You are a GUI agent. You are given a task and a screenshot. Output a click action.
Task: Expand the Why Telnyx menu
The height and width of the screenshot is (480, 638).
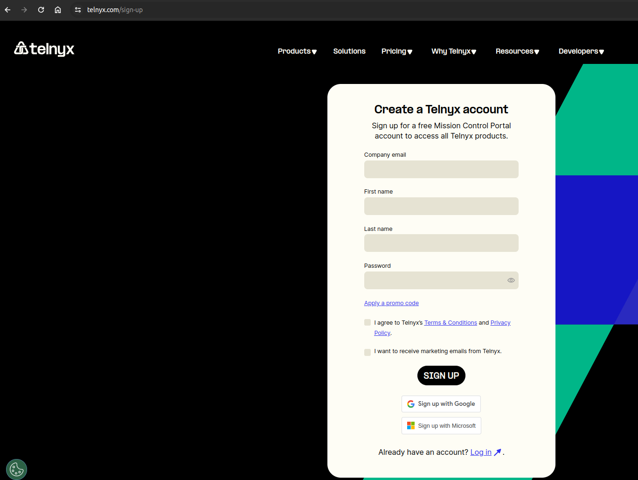[x=454, y=51]
